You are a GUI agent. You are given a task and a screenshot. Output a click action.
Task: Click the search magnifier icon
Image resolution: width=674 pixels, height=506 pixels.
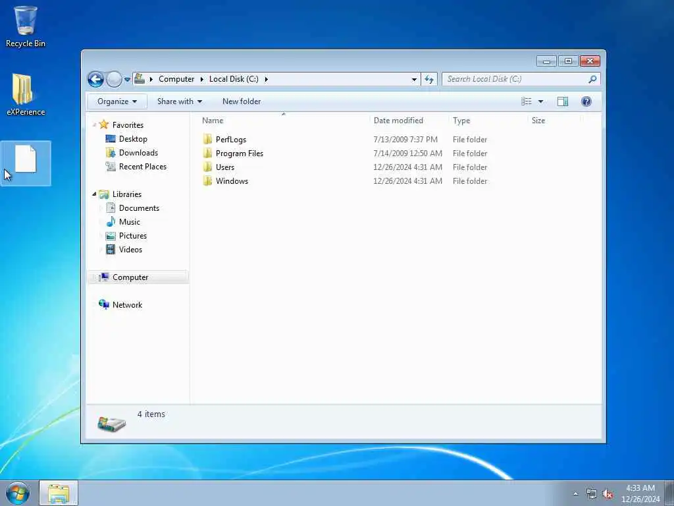[592, 79]
